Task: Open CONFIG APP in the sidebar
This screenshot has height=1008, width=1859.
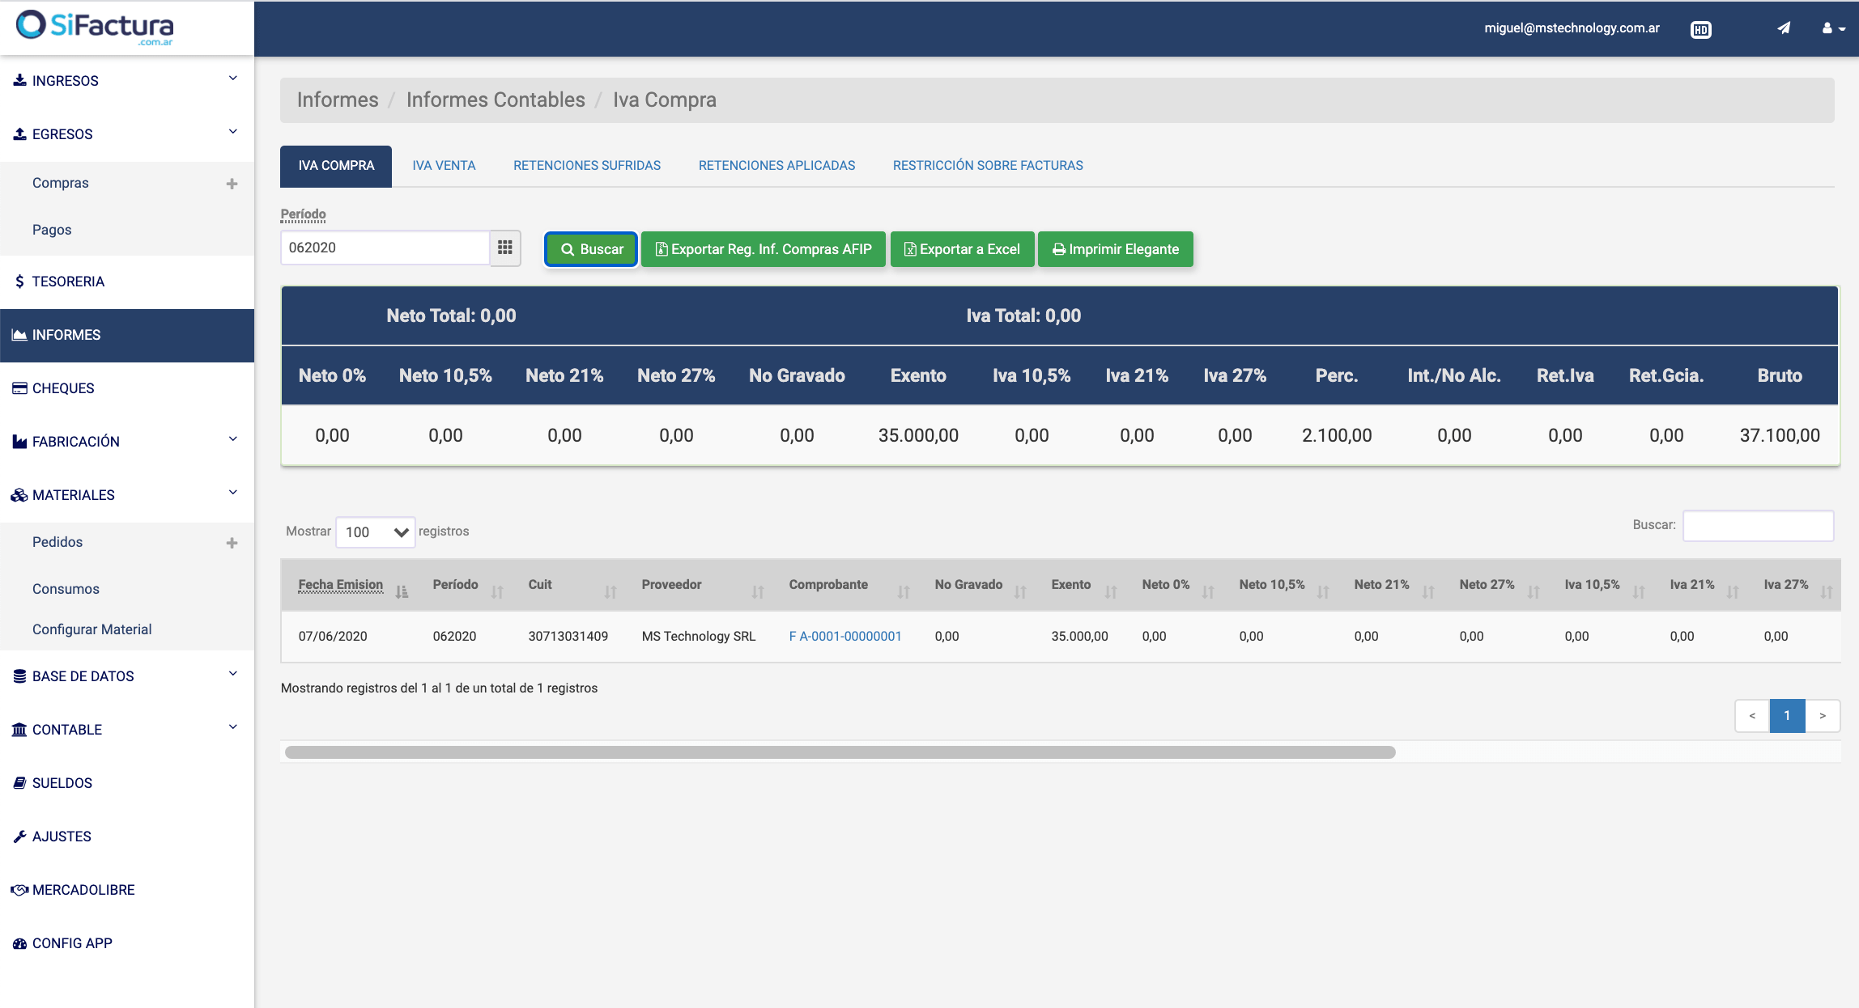Action: [127, 943]
